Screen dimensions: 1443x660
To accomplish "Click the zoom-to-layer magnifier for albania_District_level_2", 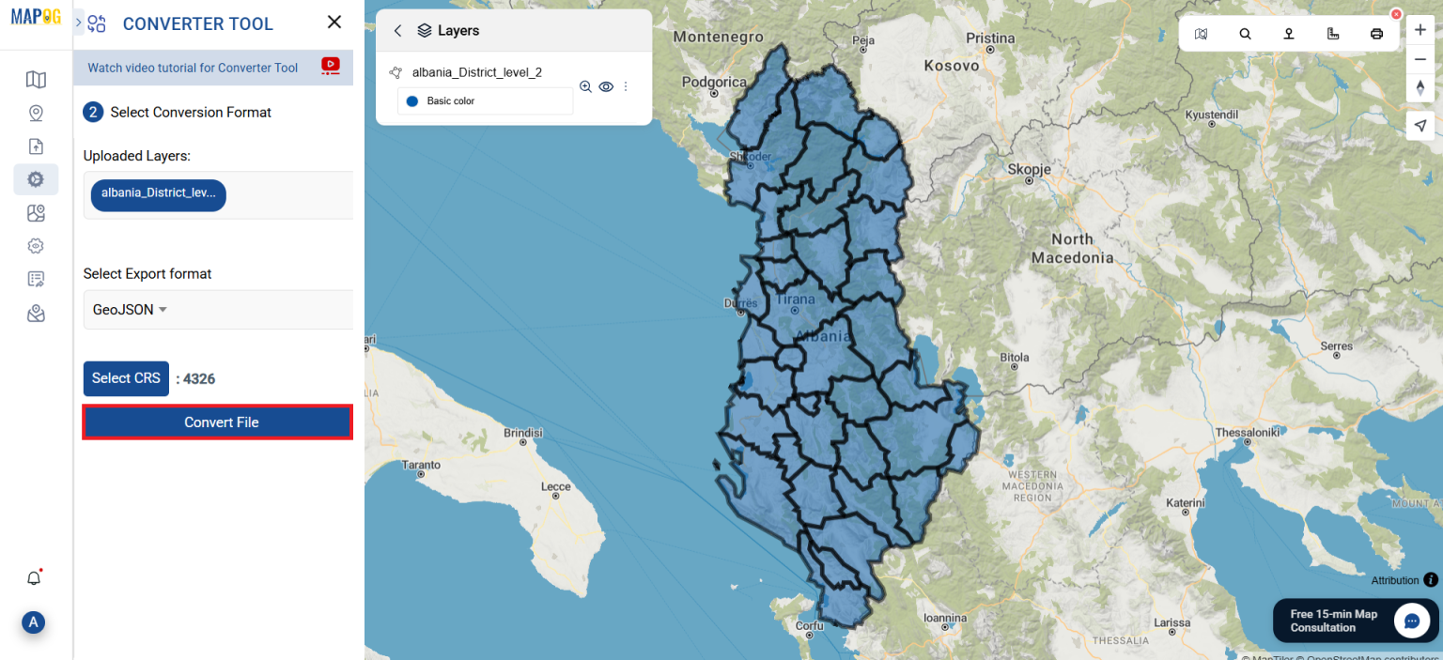I will [x=585, y=86].
